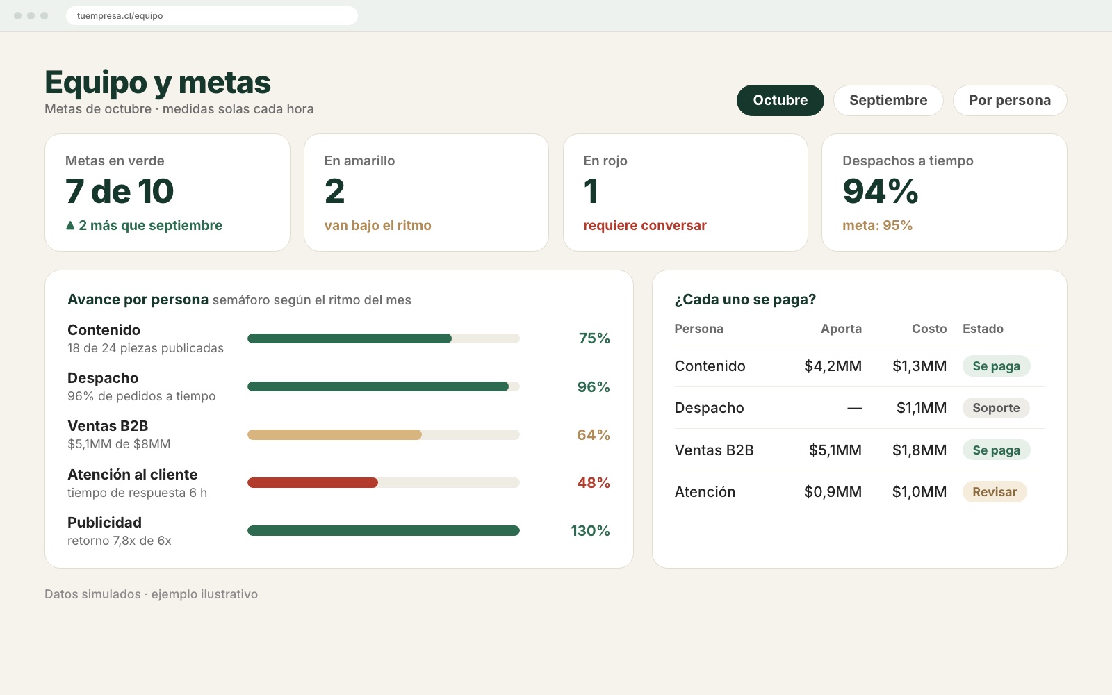
Task: Click the Ventas B2B yellow progress bar
Action: 384,434
